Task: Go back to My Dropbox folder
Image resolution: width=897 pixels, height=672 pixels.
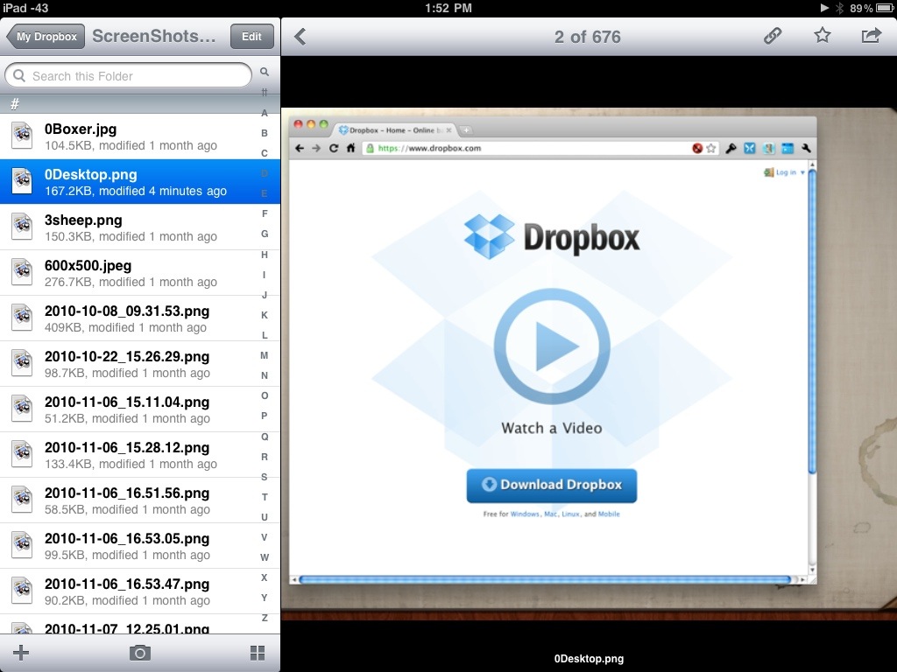Action: point(46,37)
